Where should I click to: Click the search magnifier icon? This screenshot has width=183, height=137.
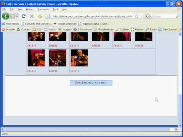[178, 16]
